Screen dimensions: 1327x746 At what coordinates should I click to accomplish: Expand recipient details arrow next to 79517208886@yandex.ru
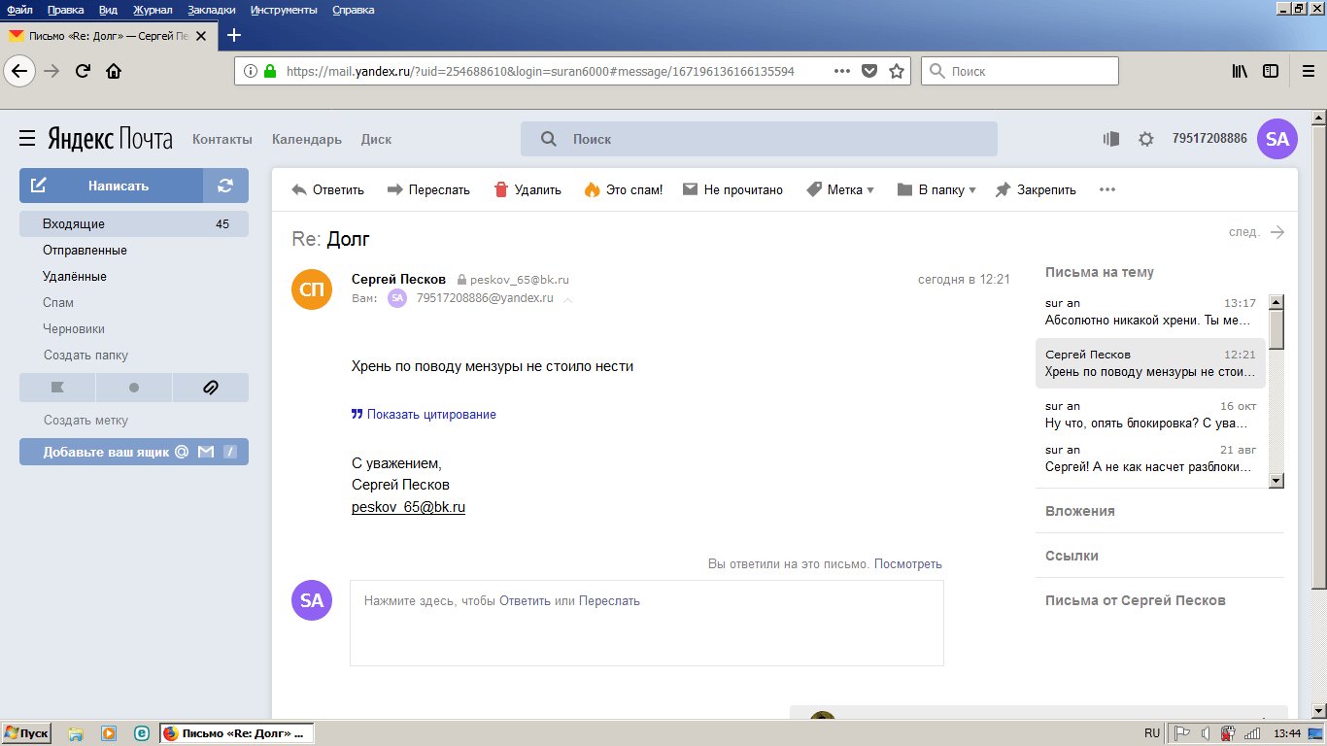pyautogui.click(x=568, y=300)
